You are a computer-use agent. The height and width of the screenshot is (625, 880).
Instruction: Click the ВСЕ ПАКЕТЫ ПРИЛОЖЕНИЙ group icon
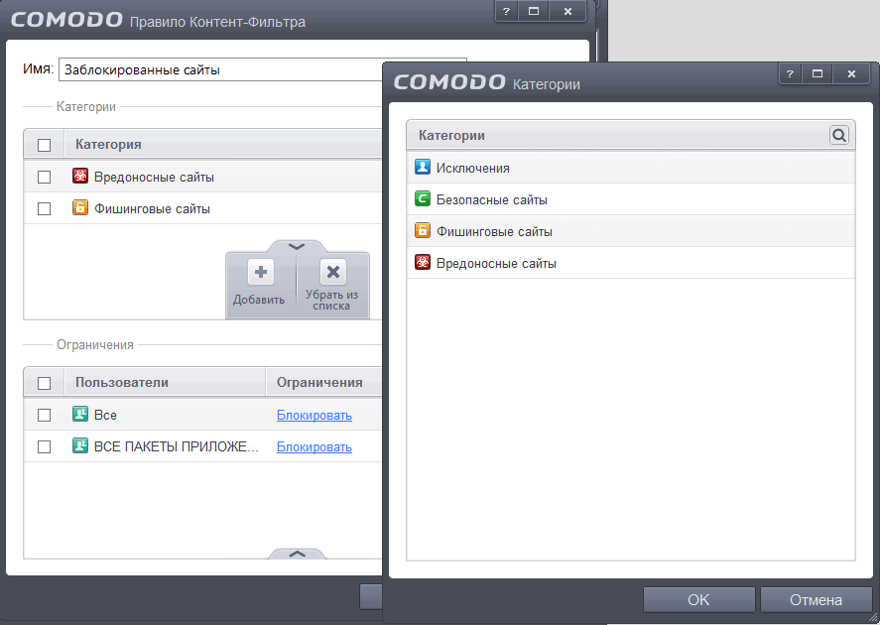pos(80,446)
